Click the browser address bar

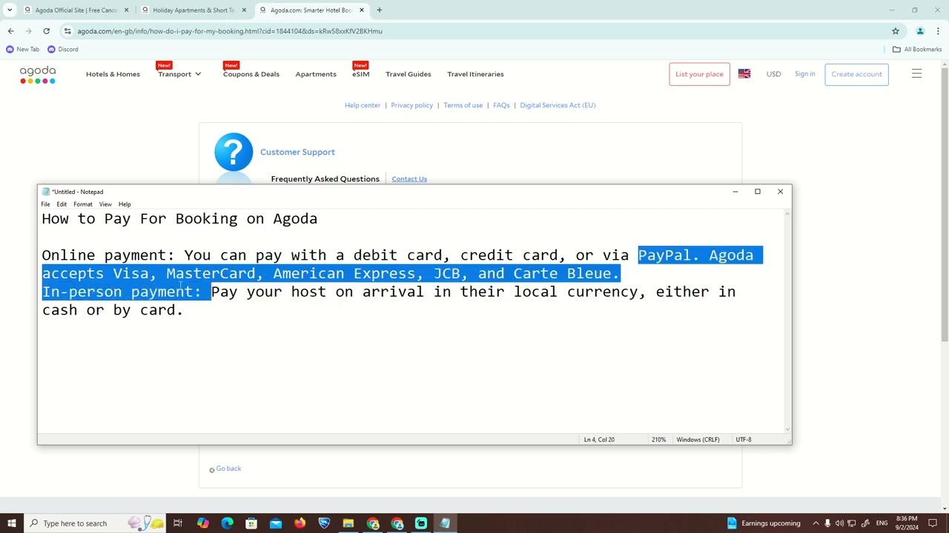(x=474, y=31)
